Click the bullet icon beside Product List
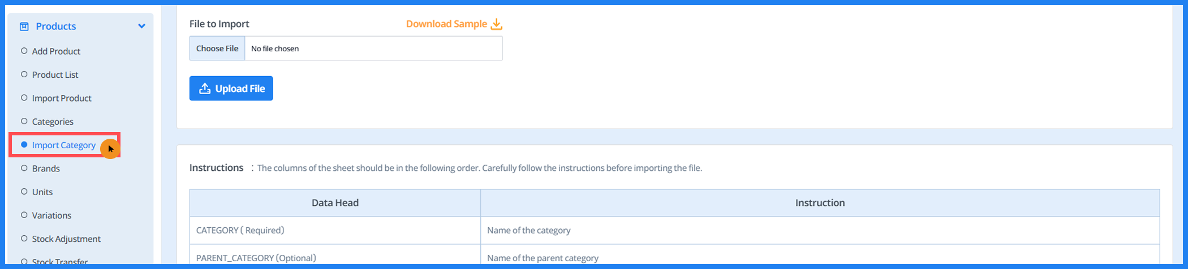The image size is (1188, 269). click(24, 74)
